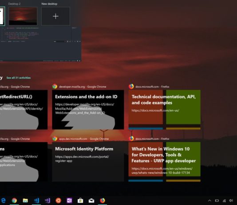Click Firefox icon above What's New card
Viewport: 237px width, 205px height.
click(x=131, y=138)
